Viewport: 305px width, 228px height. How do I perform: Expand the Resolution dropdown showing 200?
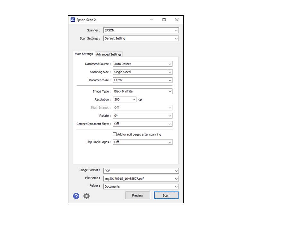[x=125, y=100]
